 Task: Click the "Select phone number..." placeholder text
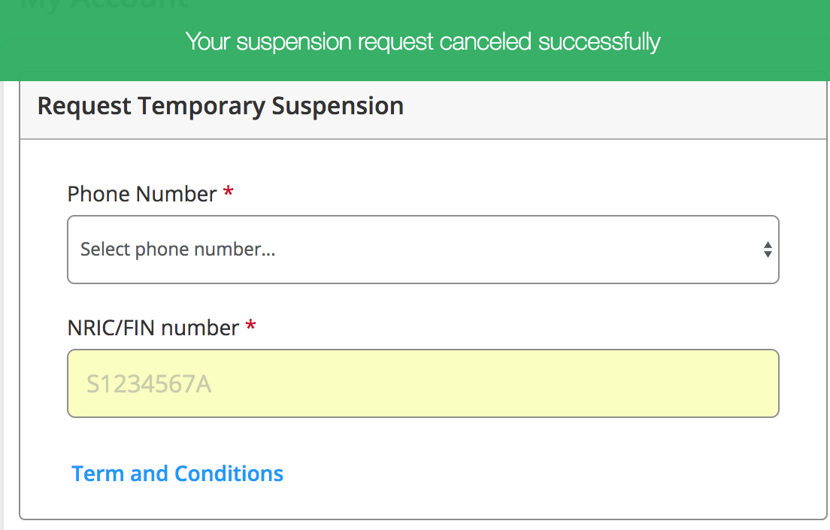[x=177, y=250]
